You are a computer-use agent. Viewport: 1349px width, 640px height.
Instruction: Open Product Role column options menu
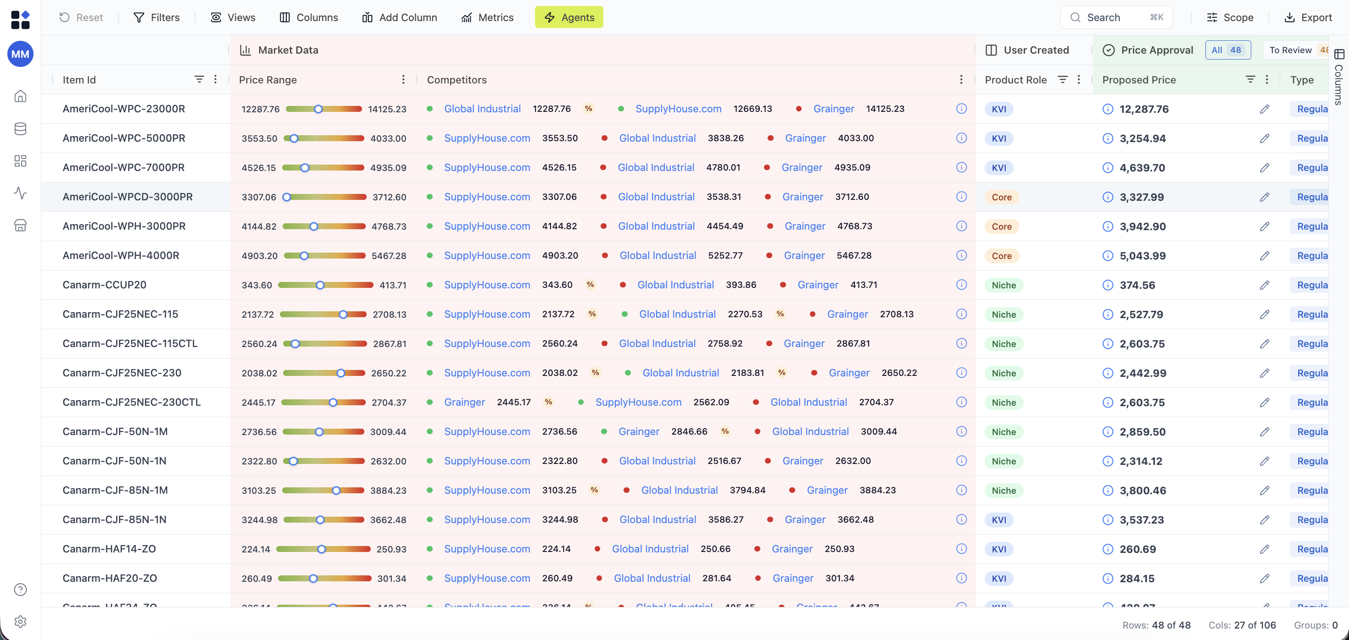tap(1079, 80)
